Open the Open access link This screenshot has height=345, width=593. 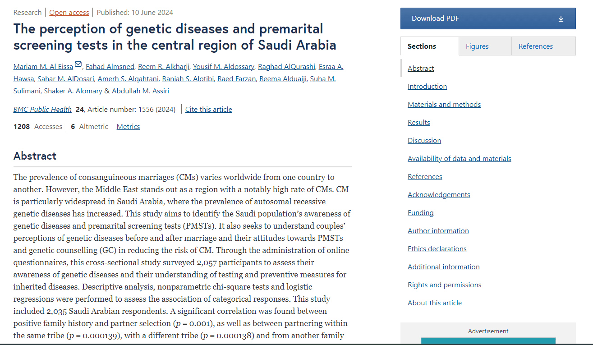70,12
